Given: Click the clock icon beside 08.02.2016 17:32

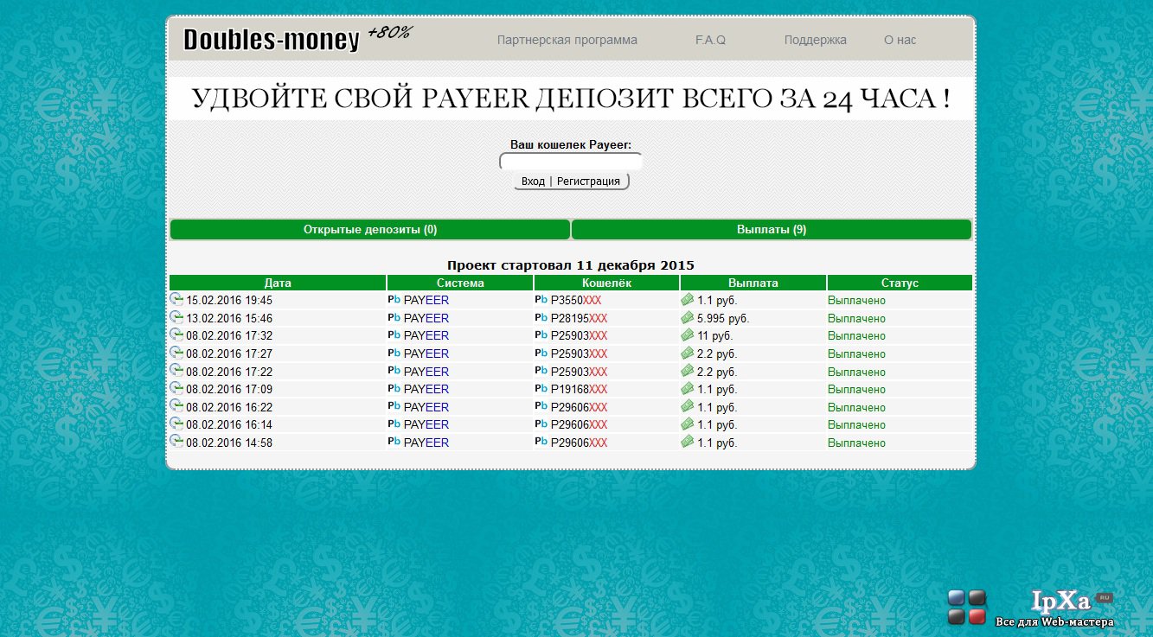Looking at the screenshot, I should point(176,334).
